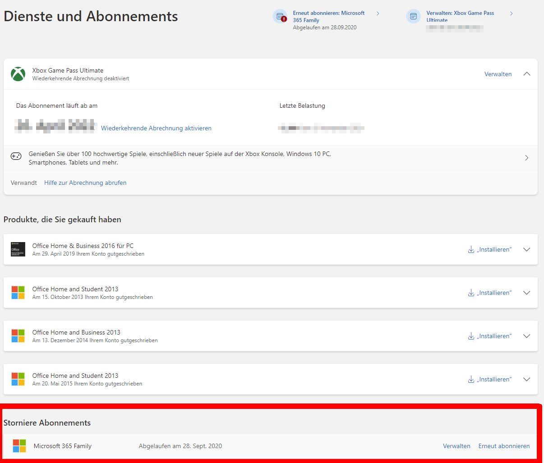The image size is (544, 463).
Task: Click Verwalten for Microsoft 365 Family
Action: click(x=456, y=446)
